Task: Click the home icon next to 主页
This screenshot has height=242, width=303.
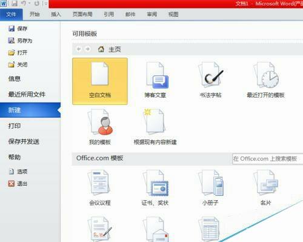Action: (x=101, y=49)
